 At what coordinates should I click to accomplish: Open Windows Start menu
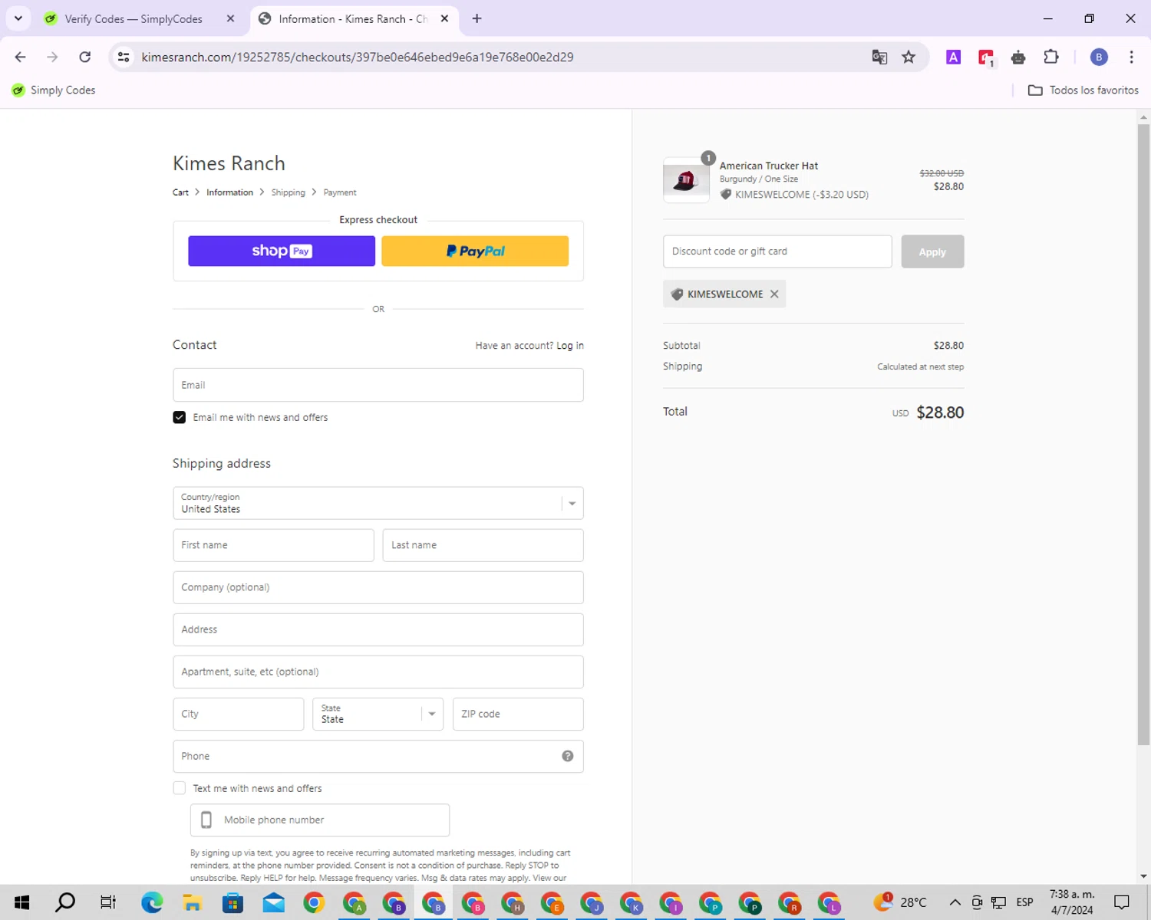pyautogui.click(x=21, y=902)
